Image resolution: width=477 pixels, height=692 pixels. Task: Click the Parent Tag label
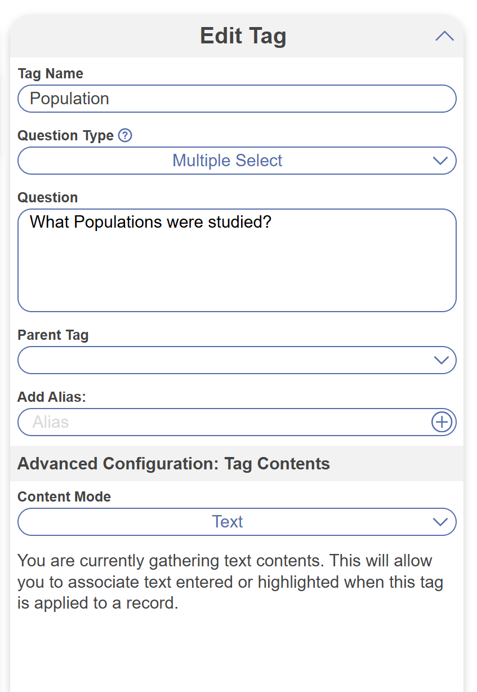pyautogui.click(x=53, y=335)
